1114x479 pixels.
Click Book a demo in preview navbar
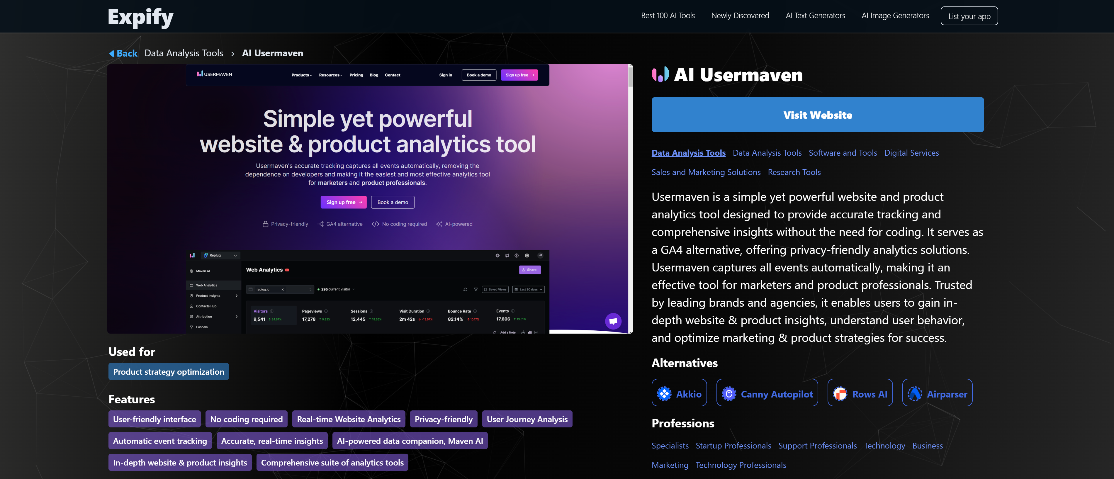[x=479, y=75]
